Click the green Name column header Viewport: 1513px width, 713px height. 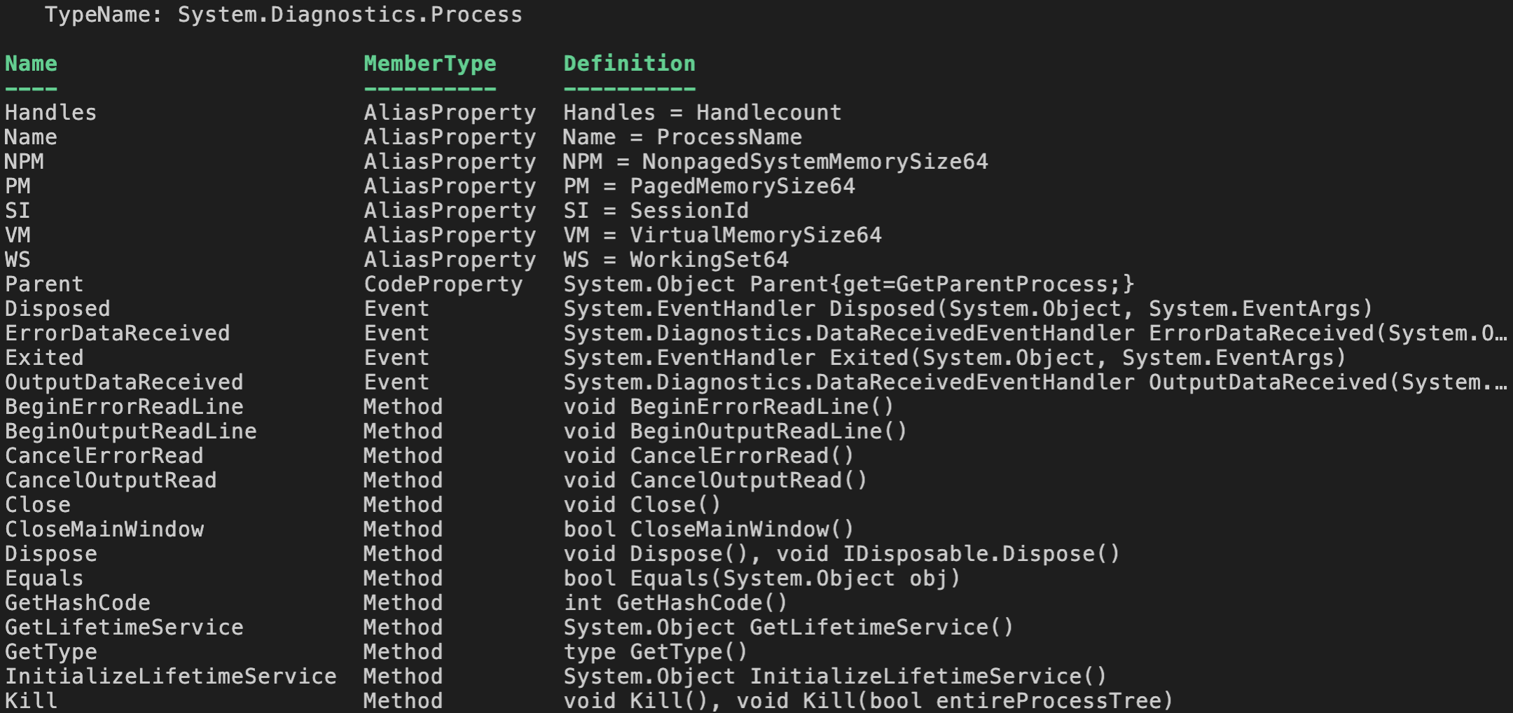[x=31, y=64]
